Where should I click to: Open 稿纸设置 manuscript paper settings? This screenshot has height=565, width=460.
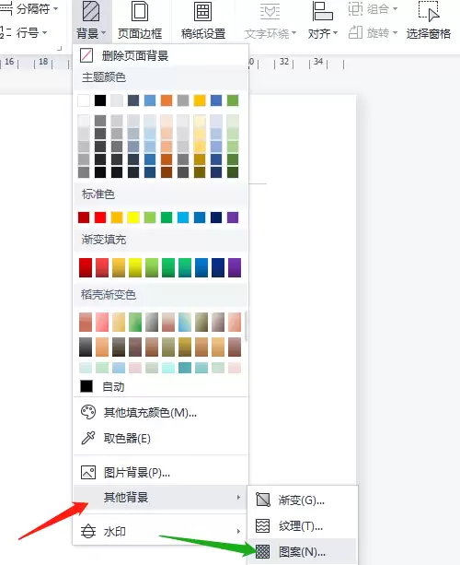click(203, 21)
